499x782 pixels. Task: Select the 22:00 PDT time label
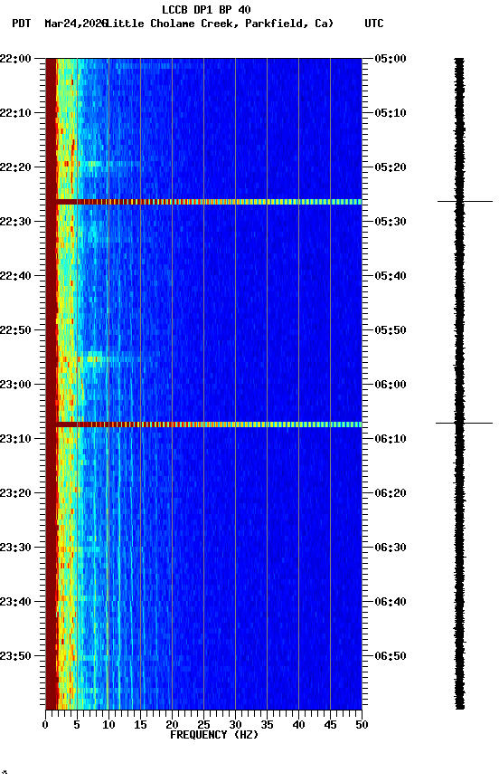15,59
